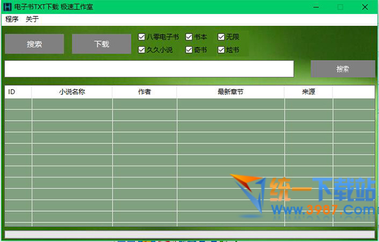Click the 小说名称 column header
The image size is (379, 242).
(72, 92)
